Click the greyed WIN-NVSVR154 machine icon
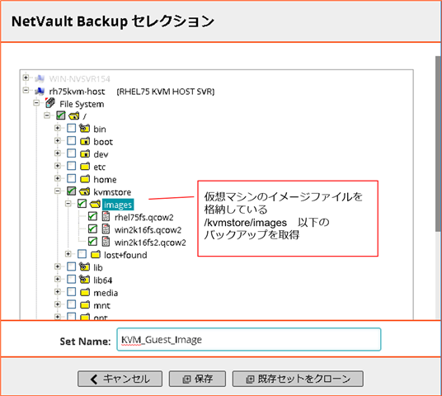 40,78
